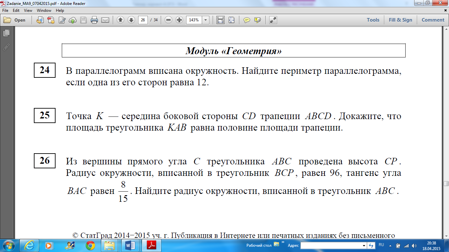Click the Open file button

pos(14,20)
